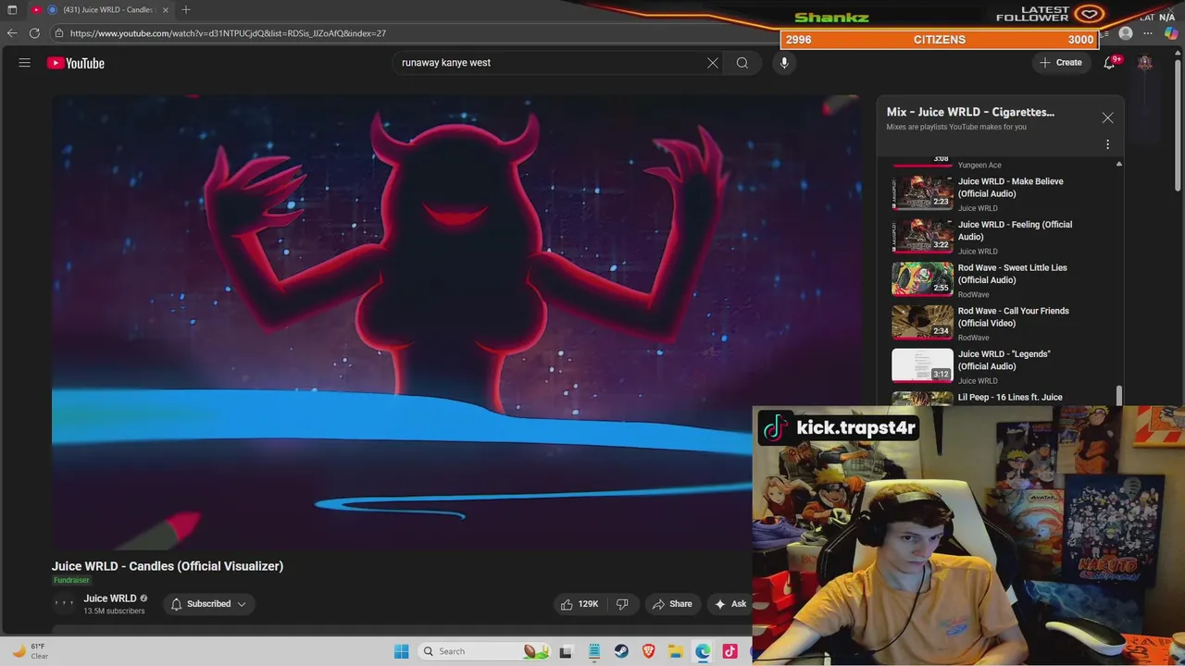Click the search field containing runaway kanye west
The height and width of the screenshot is (666, 1185).
coord(551,63)
